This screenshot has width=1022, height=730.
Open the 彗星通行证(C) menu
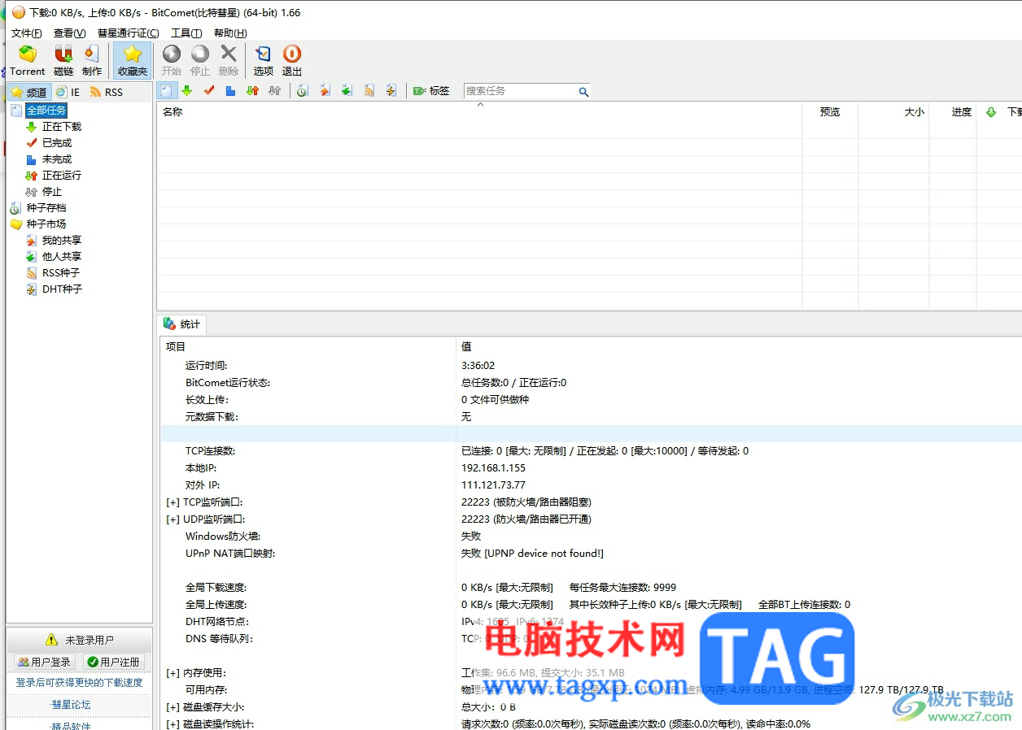(129, 33)
